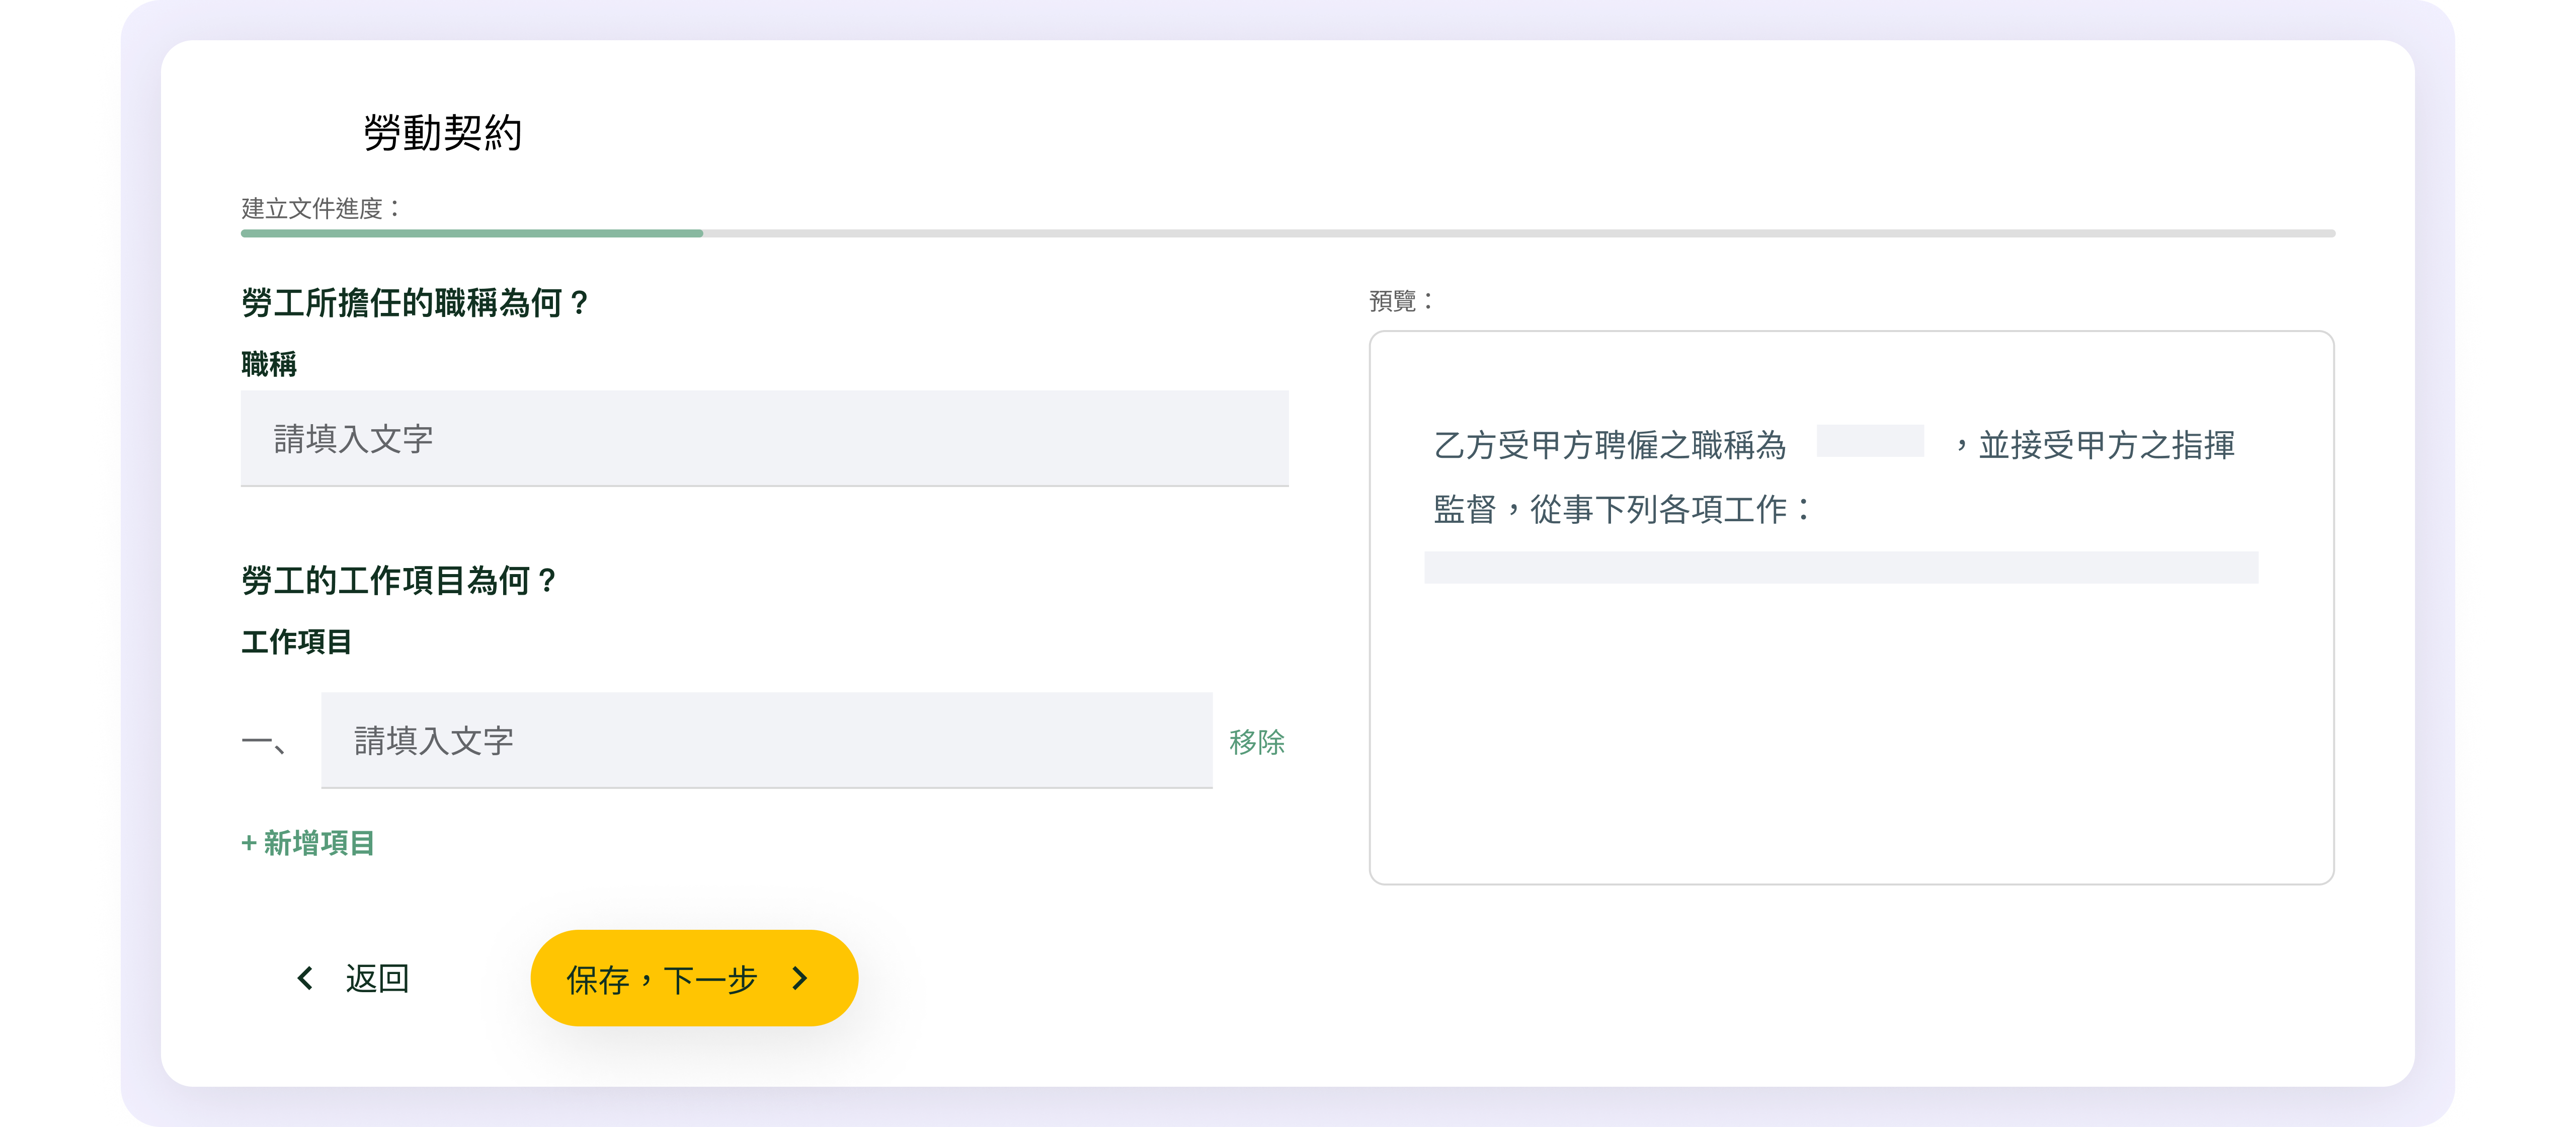The height and width of the screenshot is (1127, 2576).
Task: Click the heading 勞工所擔任的職稱為何？
Action: click(x=416, y=302)
